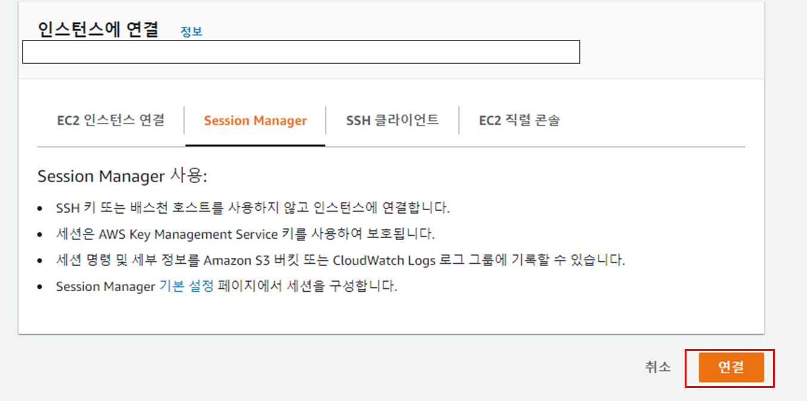Return to the EC2 인스턴스 연결 method
Image resolution: width=807 pixels, height=401 pixels.
[110, 120]
